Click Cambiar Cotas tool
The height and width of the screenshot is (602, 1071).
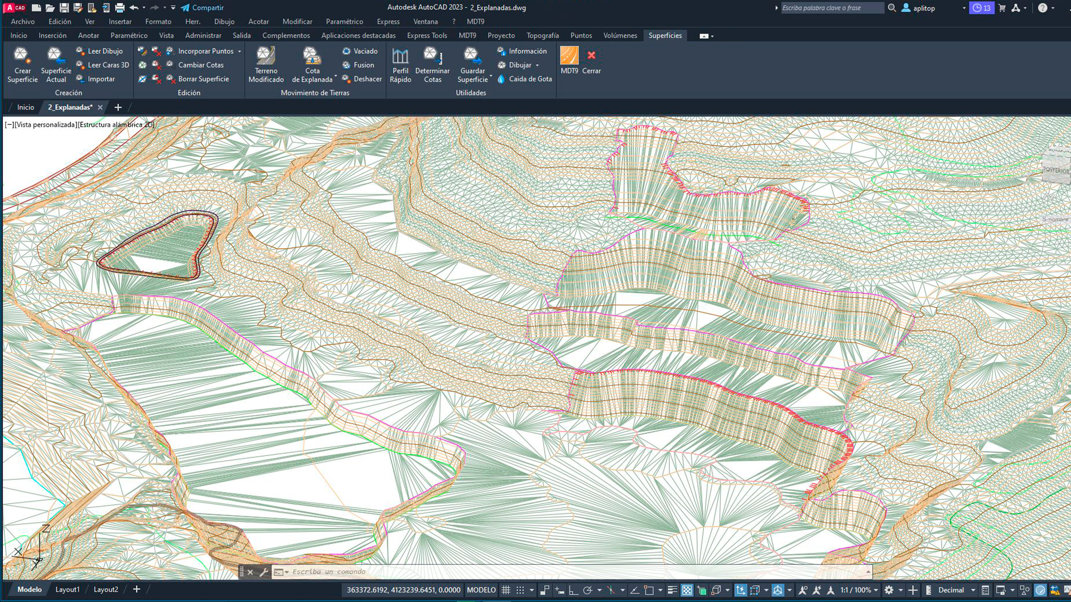pos(195,65)
